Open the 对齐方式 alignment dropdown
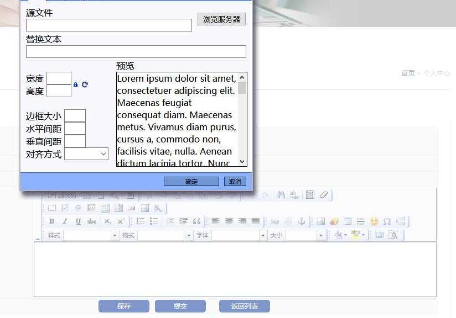Screen dimensions: 456x318 click(x=86, y=154)
